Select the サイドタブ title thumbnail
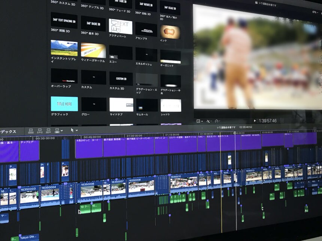322x241 pixels. (x=121, y=105)
